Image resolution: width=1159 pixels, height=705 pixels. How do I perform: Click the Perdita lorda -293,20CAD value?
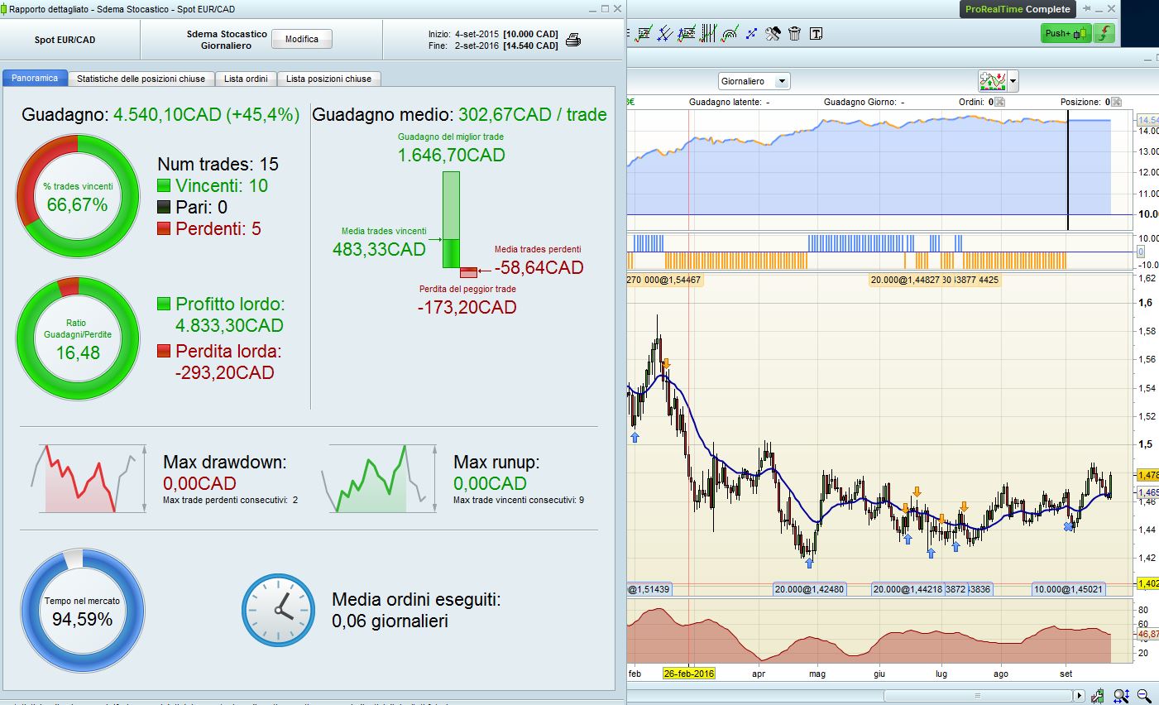pyautogui.click(x=225, y=373)
